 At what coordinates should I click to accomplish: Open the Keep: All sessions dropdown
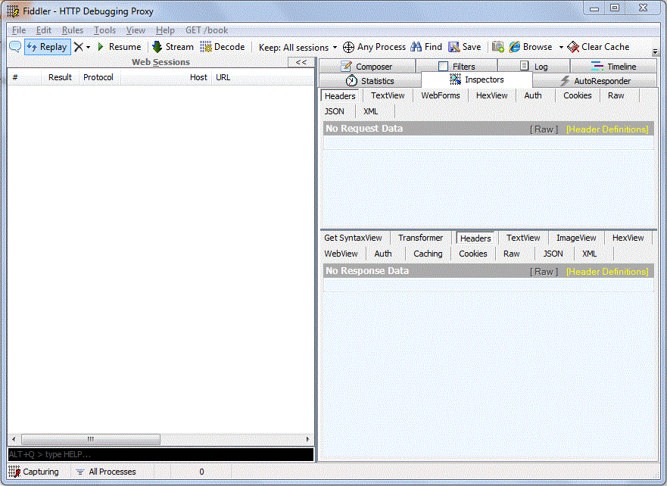click(x=298, y=47)
